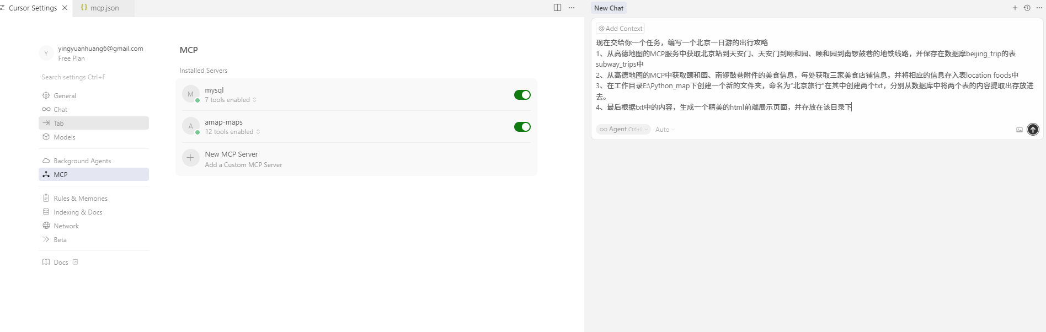Open Beta settings section
This screenshot has height=332, width=1046.
click(x=94, y=239)
